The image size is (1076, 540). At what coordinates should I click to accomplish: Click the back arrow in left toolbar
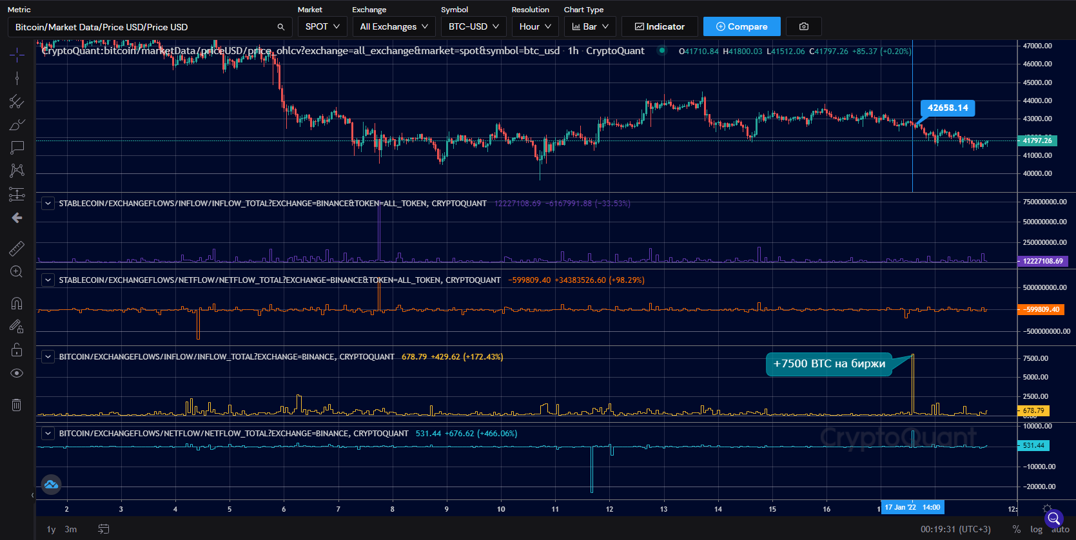tap(17, 218)
